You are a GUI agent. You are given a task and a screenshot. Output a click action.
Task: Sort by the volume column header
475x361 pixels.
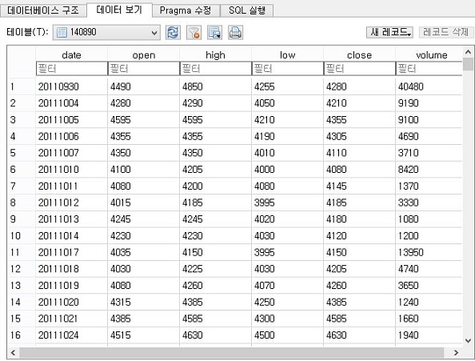pos(429,55)
